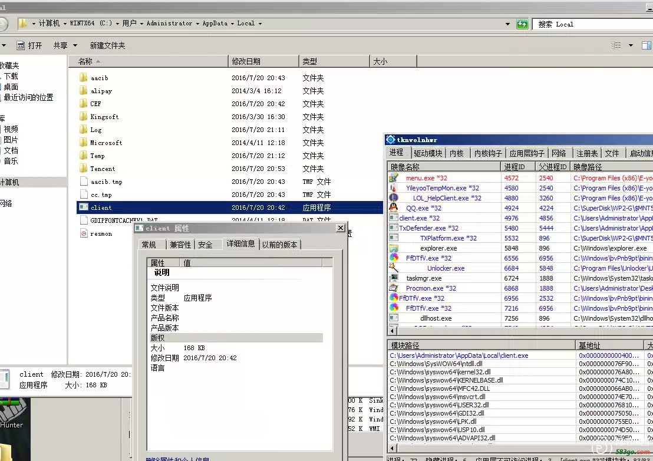Select the taskmgr.exe process icon
Image resolution: width=653 pixels, height=461 pixels.
point(394,278)
